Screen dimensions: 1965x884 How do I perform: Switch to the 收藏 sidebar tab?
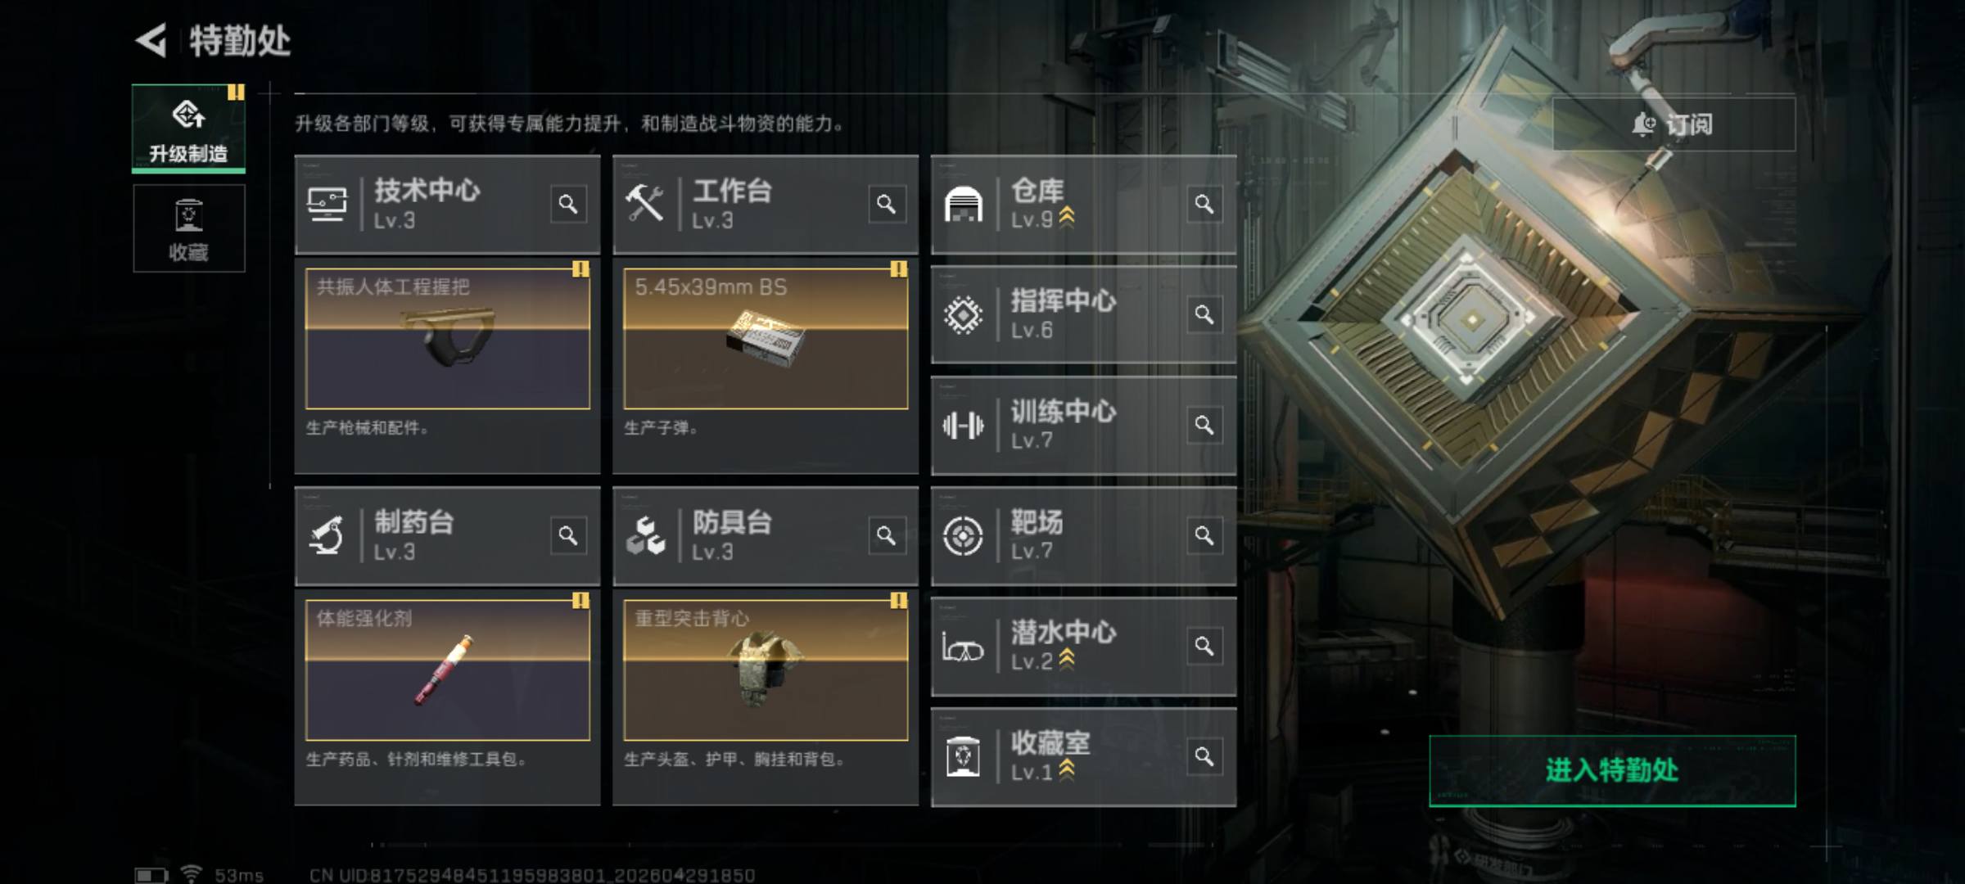click(x=188, y=228)
